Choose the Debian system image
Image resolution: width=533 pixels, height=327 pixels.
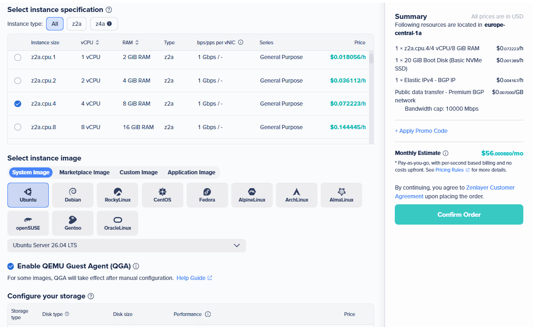pos(73,195)
